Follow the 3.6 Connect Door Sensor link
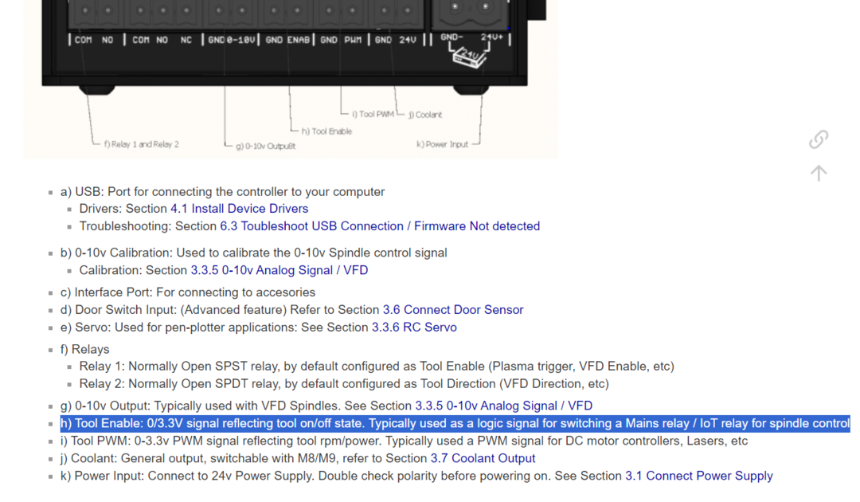860x502 pixels. point(452,310)
